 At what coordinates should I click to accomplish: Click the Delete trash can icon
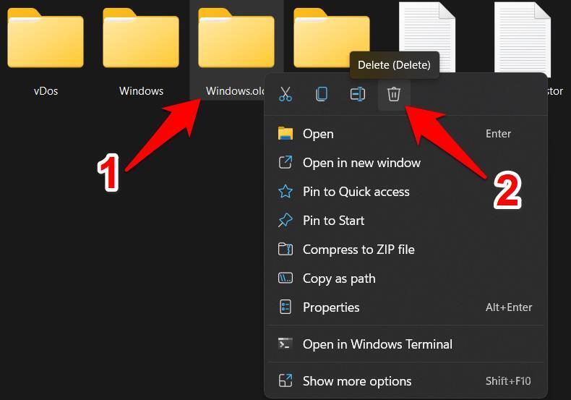click(x=394, y=94)
